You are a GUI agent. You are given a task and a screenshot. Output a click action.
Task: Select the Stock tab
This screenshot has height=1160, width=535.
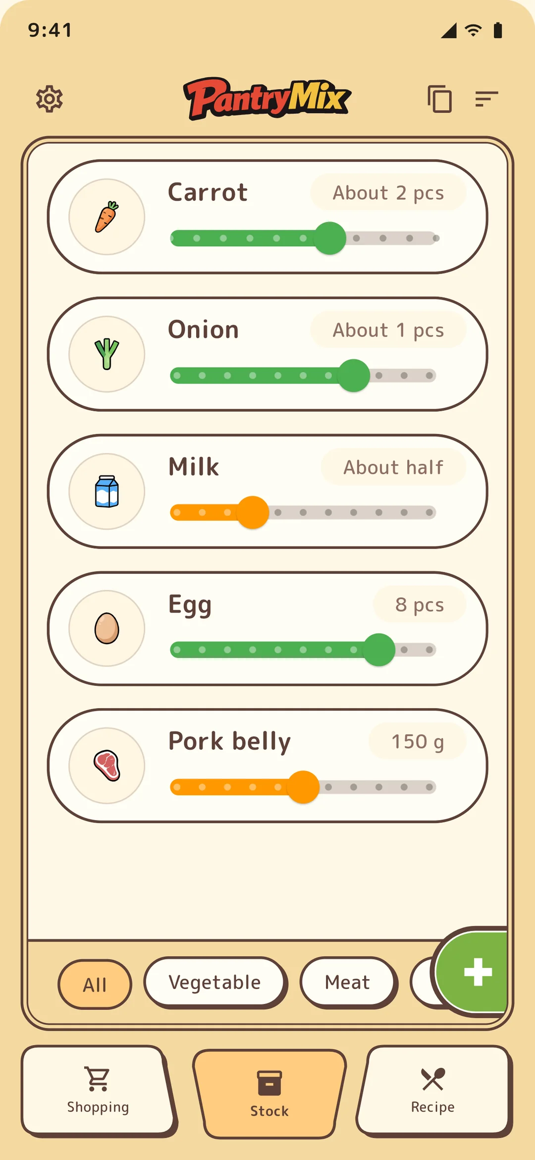coord(269,1094)
